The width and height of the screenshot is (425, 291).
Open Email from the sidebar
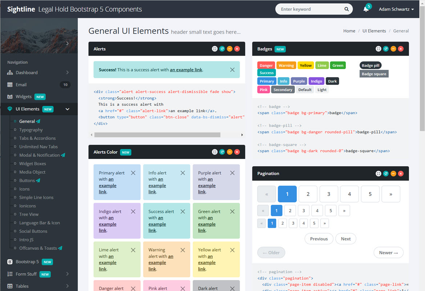coord(21,85)
